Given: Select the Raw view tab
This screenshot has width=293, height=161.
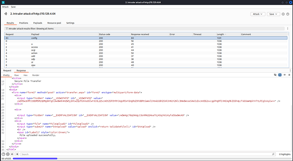Looking at the screenshot, I should [16, 75].
